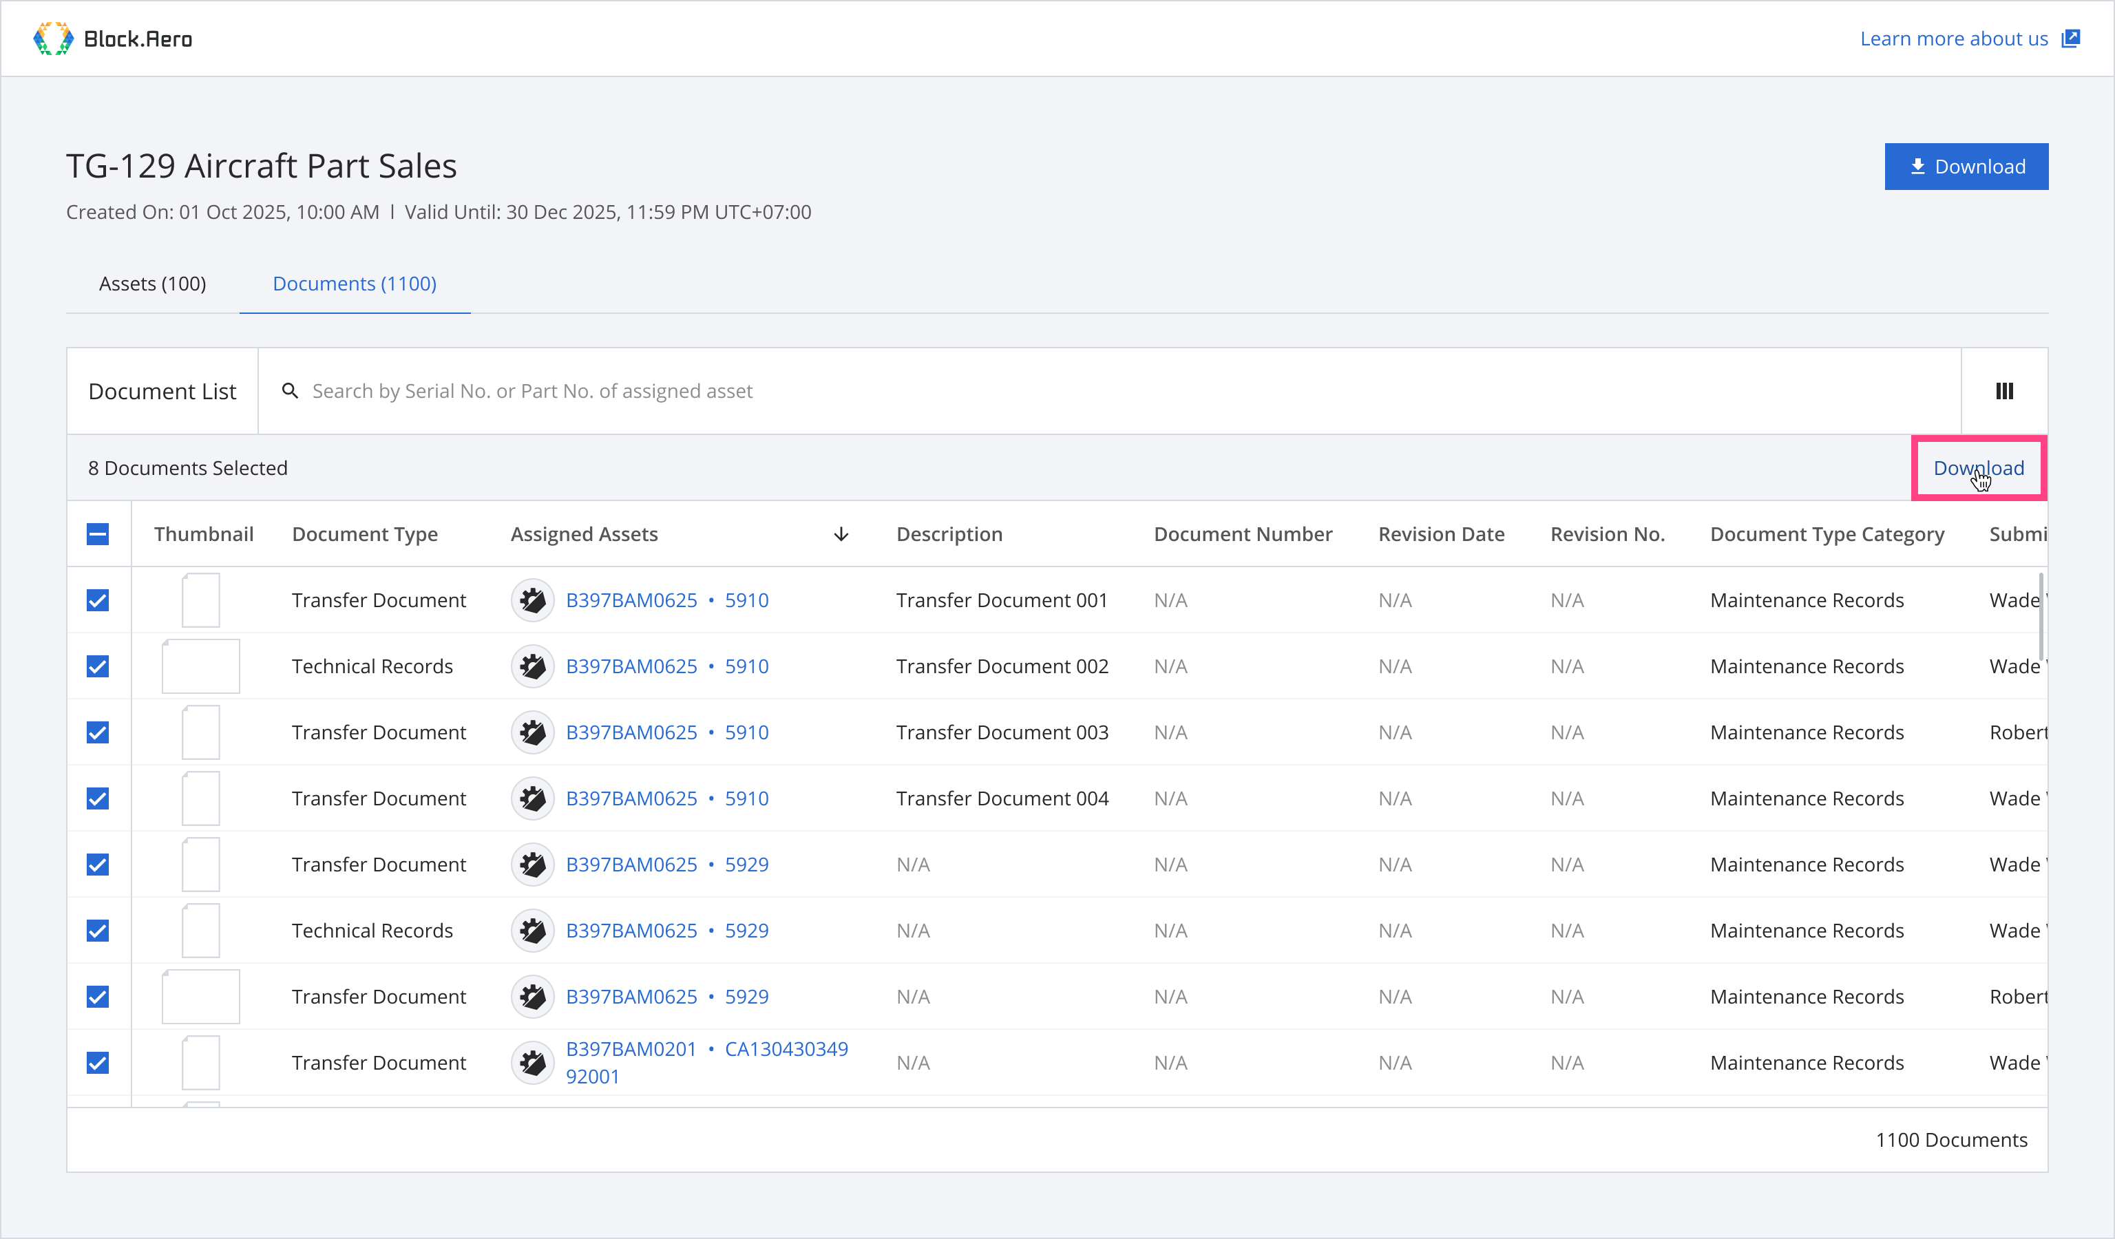
Task: Click the external link icon beside Learn more
Action: (x=2070, y=39)
